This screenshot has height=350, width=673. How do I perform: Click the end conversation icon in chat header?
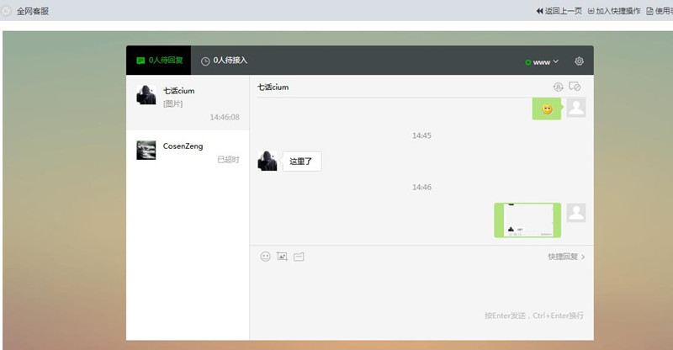(x=575, y=87)
